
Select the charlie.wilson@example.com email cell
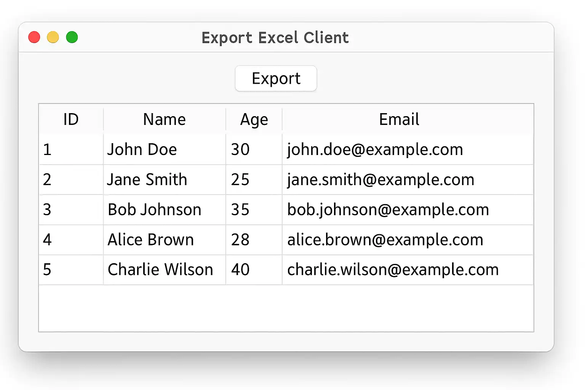click(393, 270)
